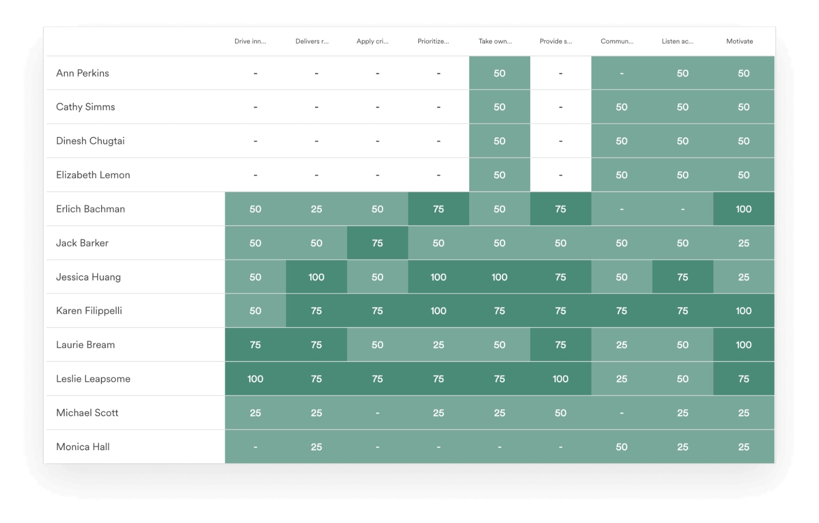Click the Motivate column header

[x=739, y=41]
